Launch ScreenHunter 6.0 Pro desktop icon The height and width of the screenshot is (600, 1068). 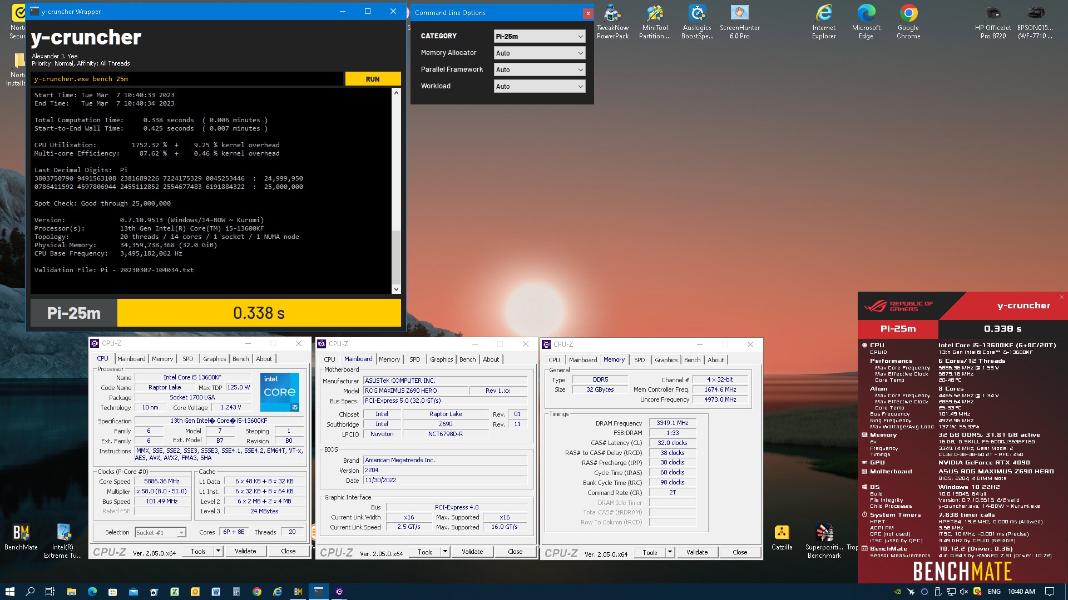click(x=739, y=22)
